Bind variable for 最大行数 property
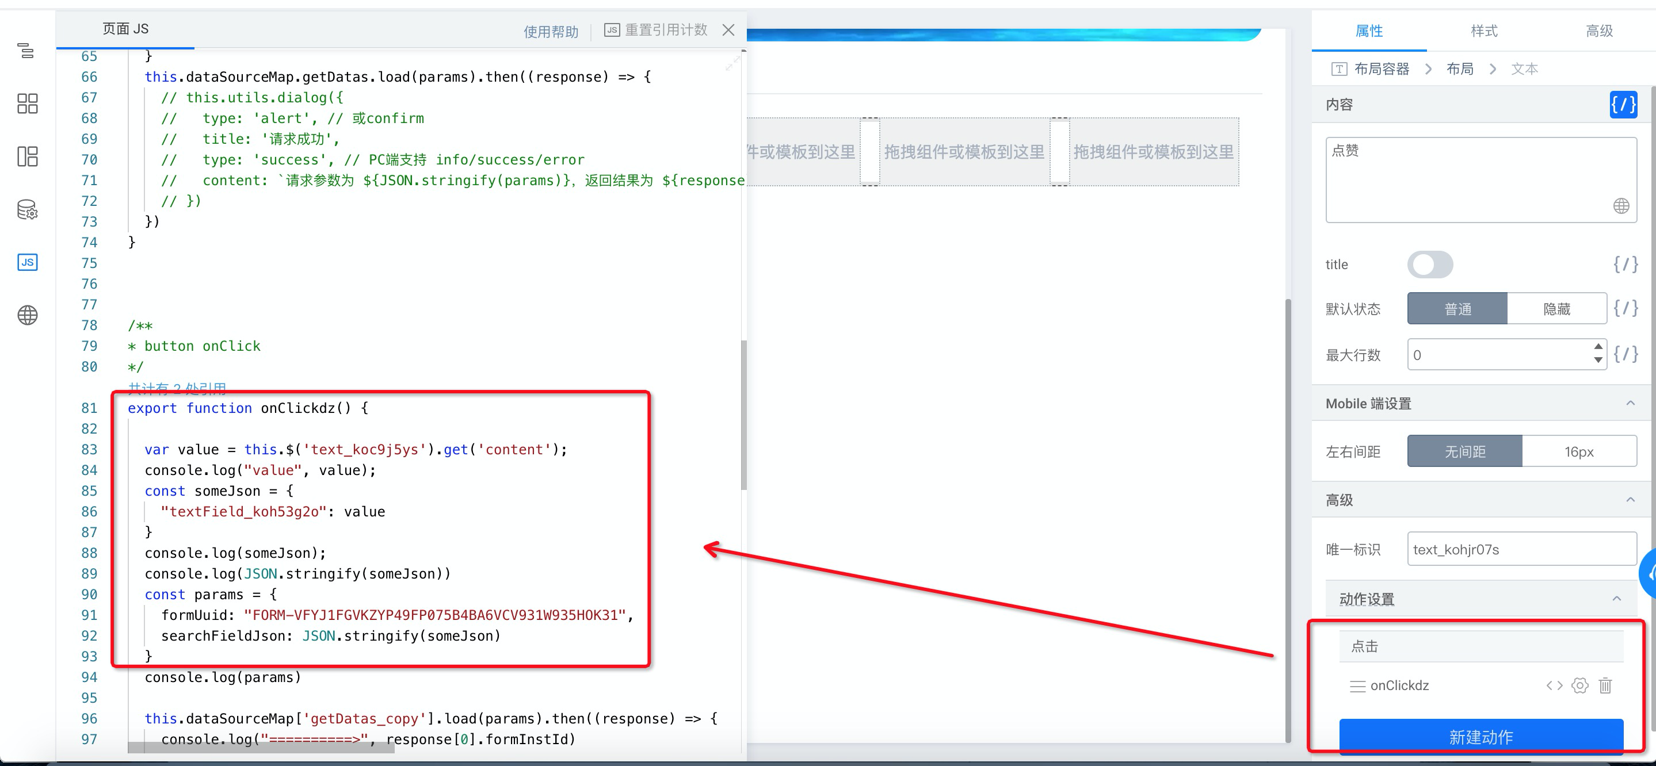 (x=1625, y=354)
